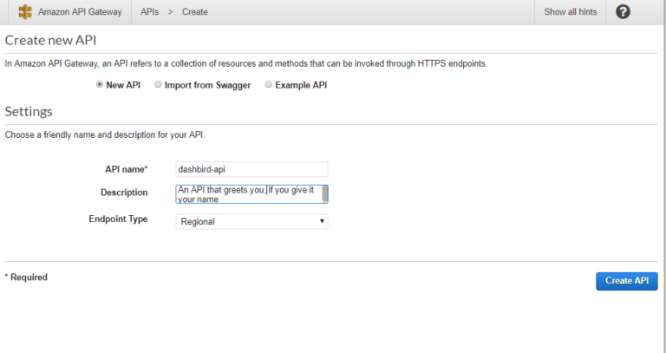Image resolution: width=666 pixels, height=353 pixels.
Task: Click the Create API button
Action: [626, 281]
